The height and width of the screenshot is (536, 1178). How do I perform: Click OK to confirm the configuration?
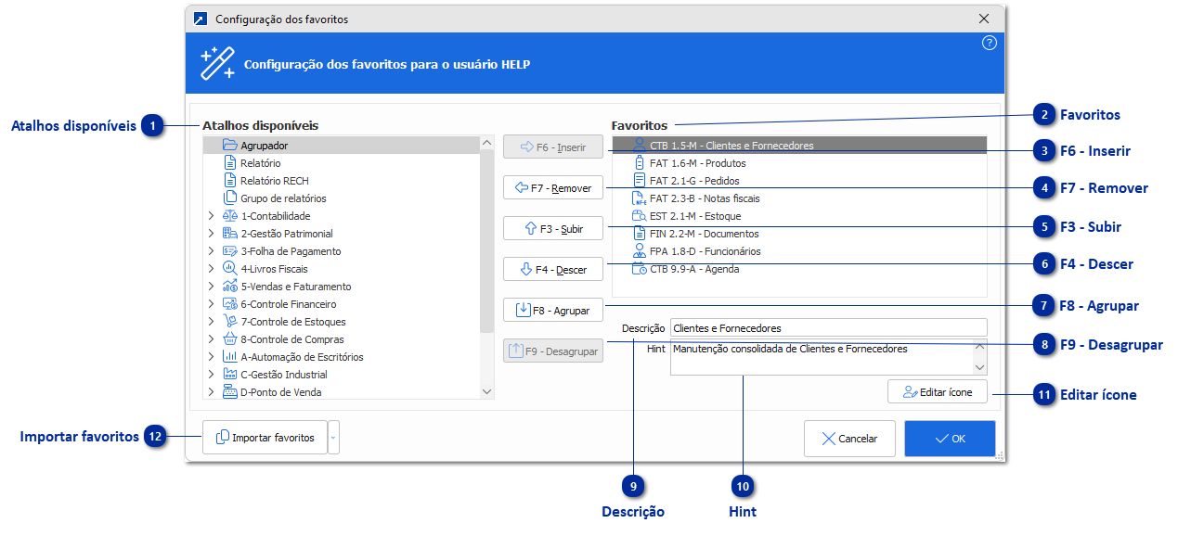[x=949, y=438]
